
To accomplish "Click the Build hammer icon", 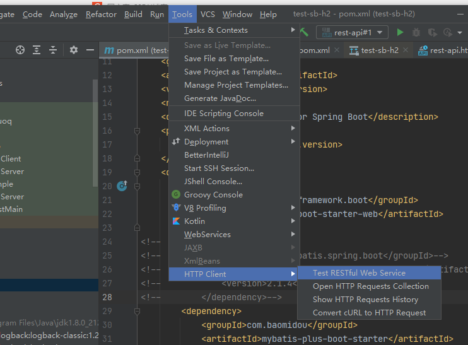I will [304, 32].
